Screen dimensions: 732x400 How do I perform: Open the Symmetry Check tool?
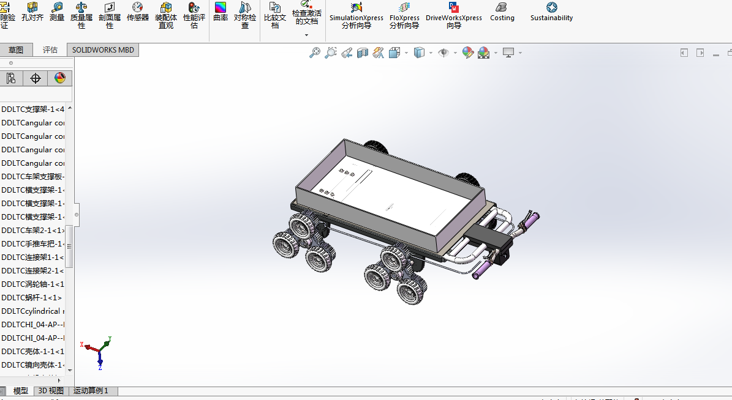click(x=245, y=15)
